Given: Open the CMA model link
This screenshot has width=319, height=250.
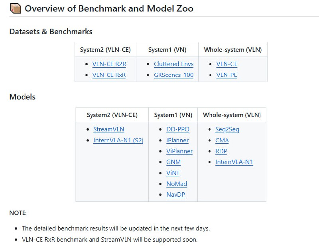Looking at the screenshot, I should coord(222,140).
